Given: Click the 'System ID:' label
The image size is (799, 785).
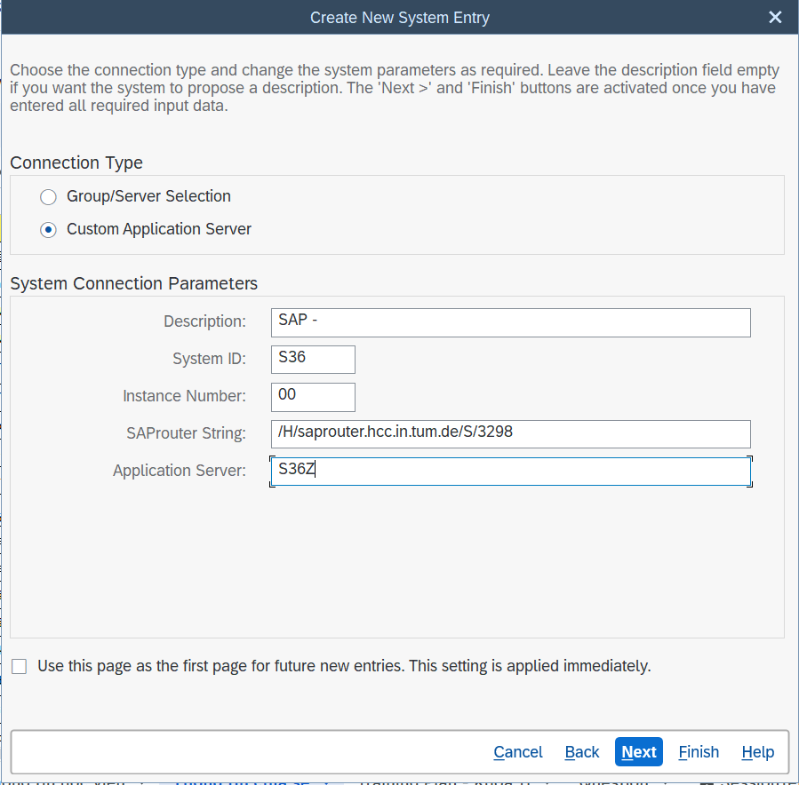Looking at the screenshot, I should [209, 359].
